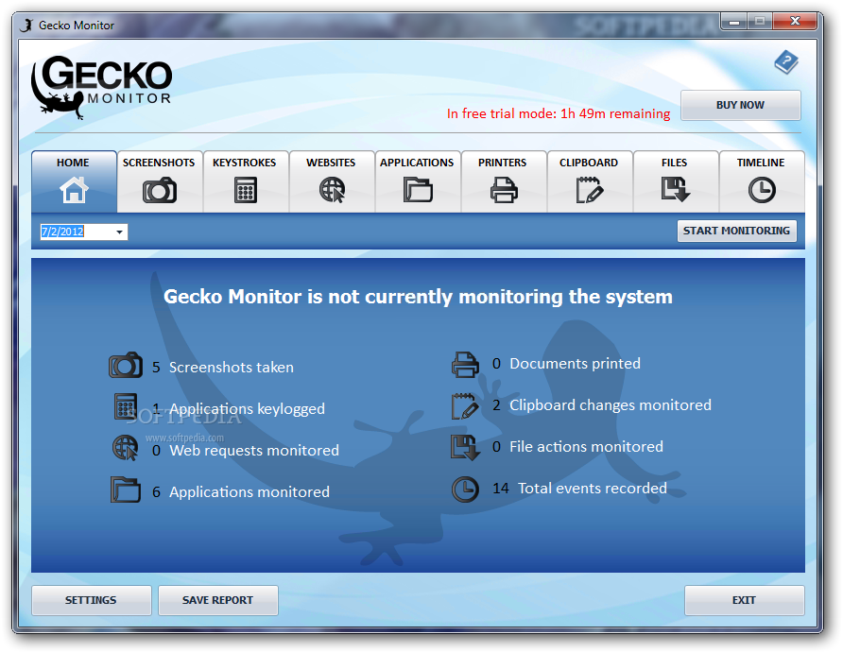Switch to the HOME tab label
Viewport: 843px width, 653px height.
tap(73, 163)
